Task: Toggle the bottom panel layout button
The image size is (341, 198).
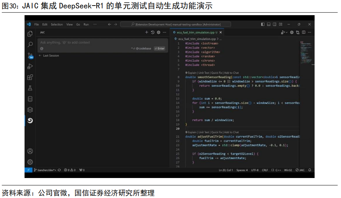Action: (x=269, y=24)
